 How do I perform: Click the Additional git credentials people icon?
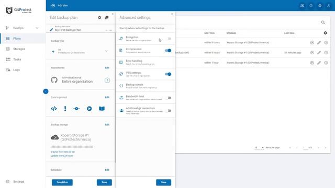click(x=121, y=111)
